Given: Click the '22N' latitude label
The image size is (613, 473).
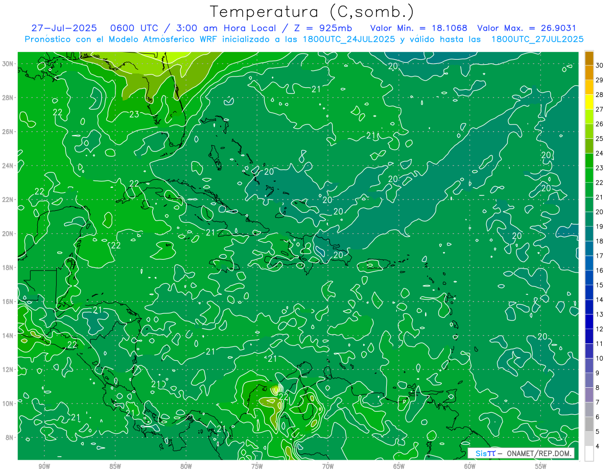Looking at the screenshot, I should click(x=8, y=200).
